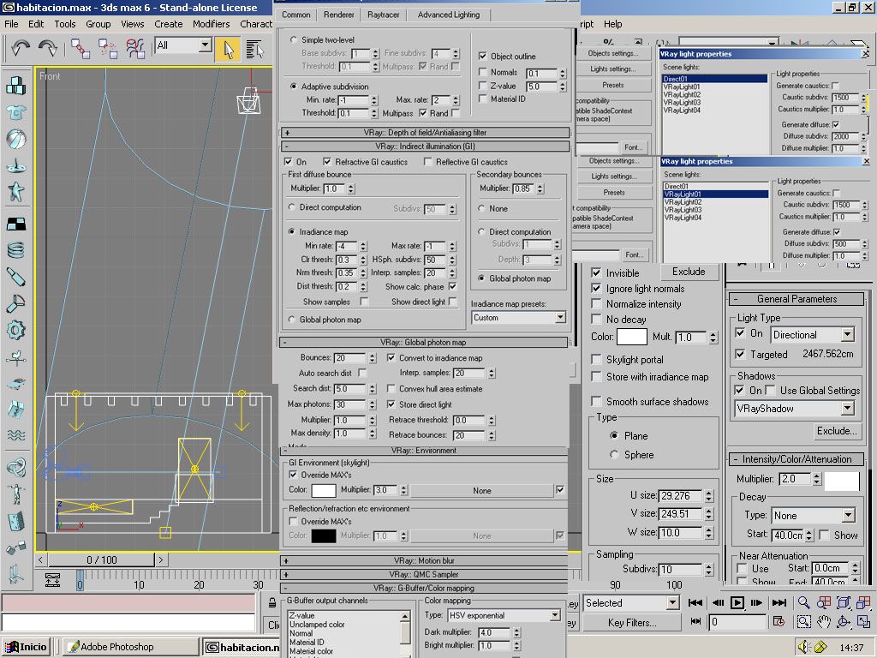877x658 pixels.
Task: Toggle Convert to irradiance map checkbox
Action: (391, 357)
